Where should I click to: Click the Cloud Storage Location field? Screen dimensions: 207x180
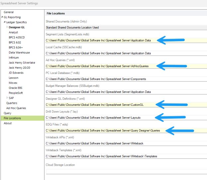(x=126, y=171)
